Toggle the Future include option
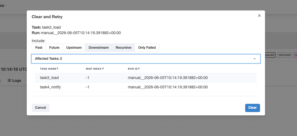The image size is (297, 136). (x=54, y=47)
